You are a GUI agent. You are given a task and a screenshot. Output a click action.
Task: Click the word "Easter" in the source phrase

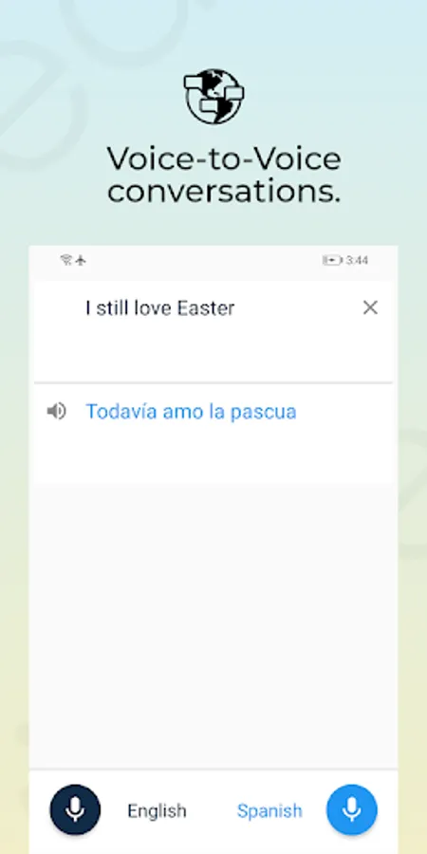(206, 308)
